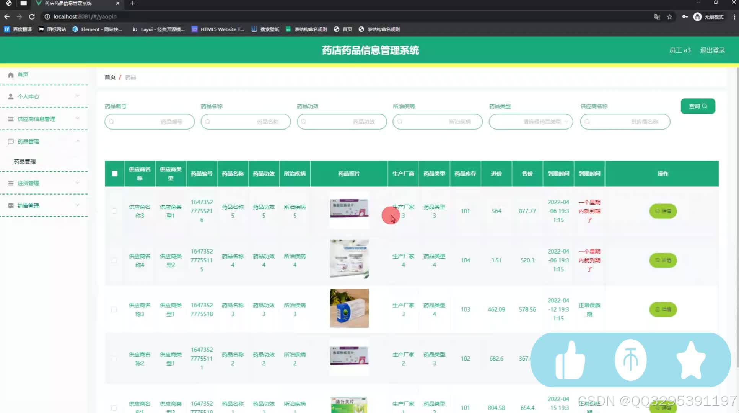Open the 首页 bookmark in the bookmarks bar
This screenshot has height=413, width=739.
tap(343, 29)
